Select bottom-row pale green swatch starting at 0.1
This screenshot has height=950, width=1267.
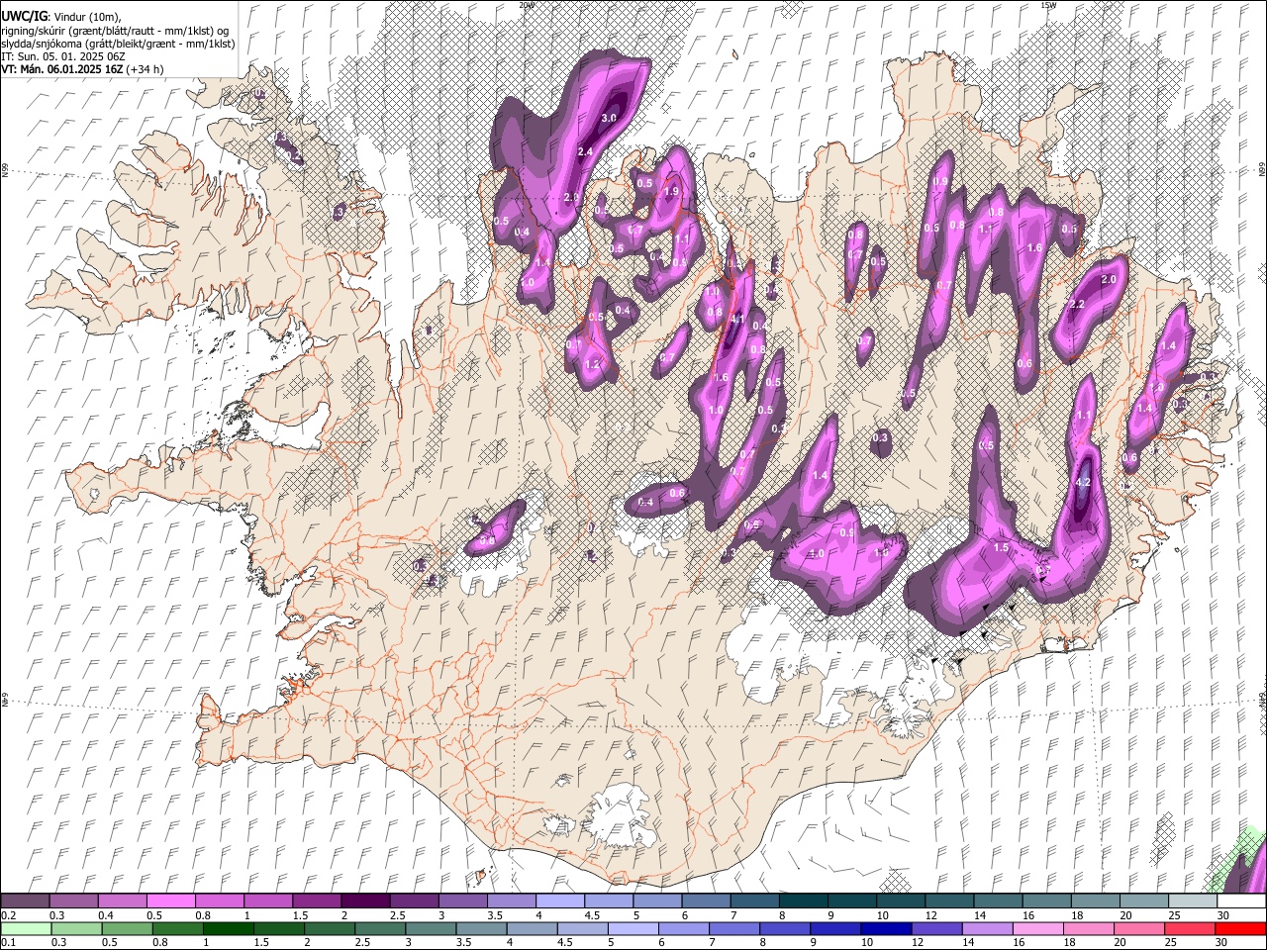[x=25, y=928]
